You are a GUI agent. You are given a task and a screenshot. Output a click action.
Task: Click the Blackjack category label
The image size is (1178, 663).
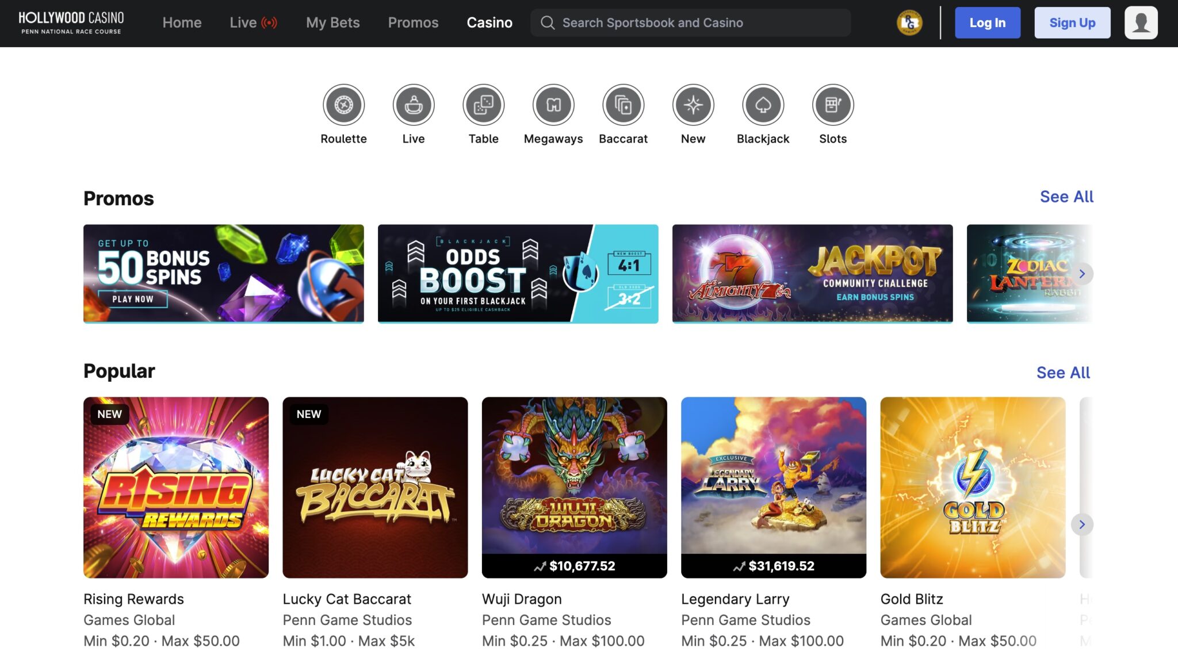[x=763, y=139]
